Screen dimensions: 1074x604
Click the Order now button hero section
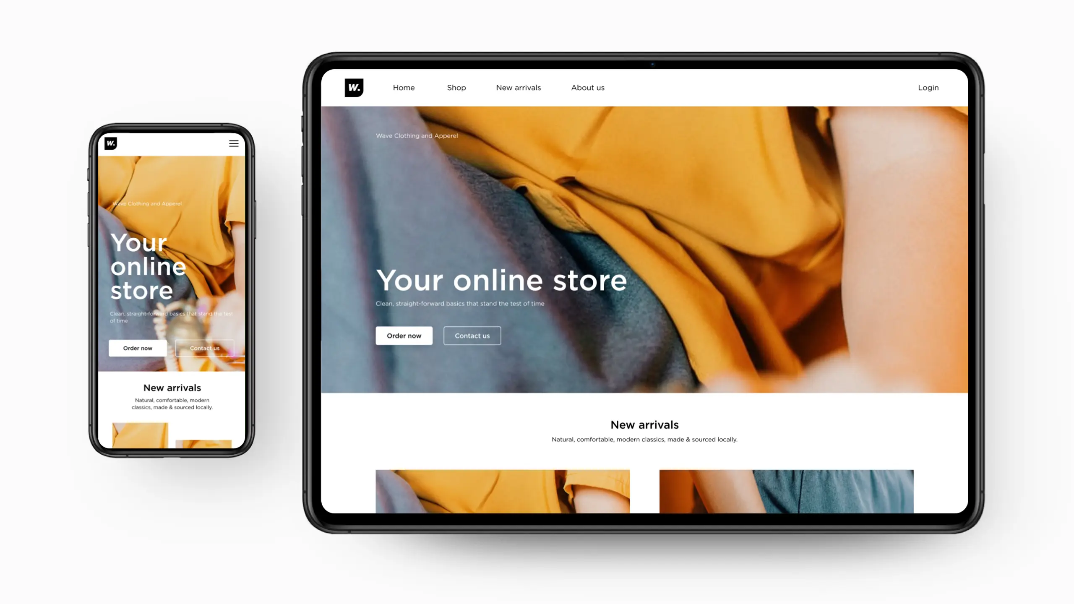404,336
